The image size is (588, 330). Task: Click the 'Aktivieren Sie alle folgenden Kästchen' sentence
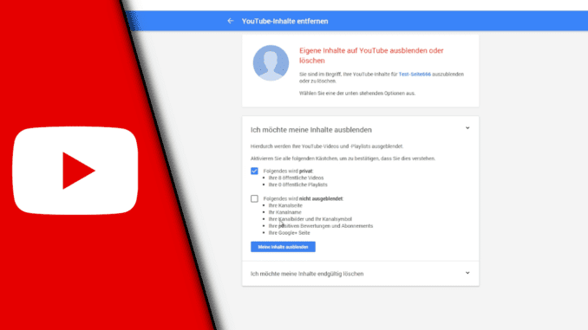343,159
